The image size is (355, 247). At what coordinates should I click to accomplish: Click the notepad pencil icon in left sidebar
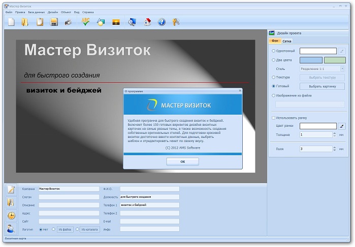[11, 190]
